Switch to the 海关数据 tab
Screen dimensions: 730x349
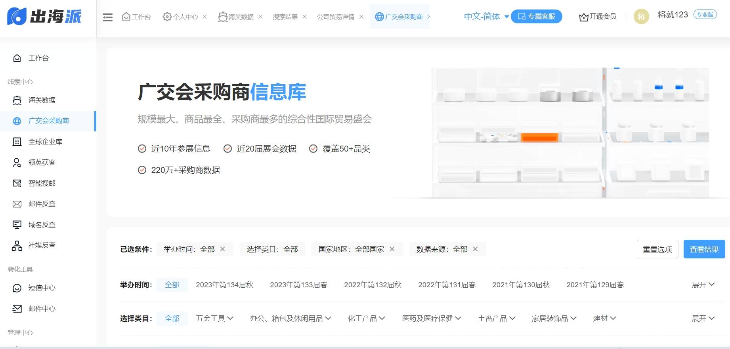click(x=236, y=17)
